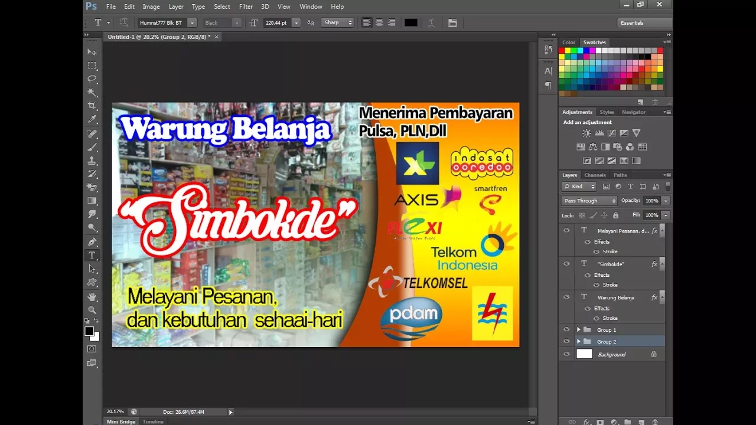Select the Eraser tool

pos(92,187)
